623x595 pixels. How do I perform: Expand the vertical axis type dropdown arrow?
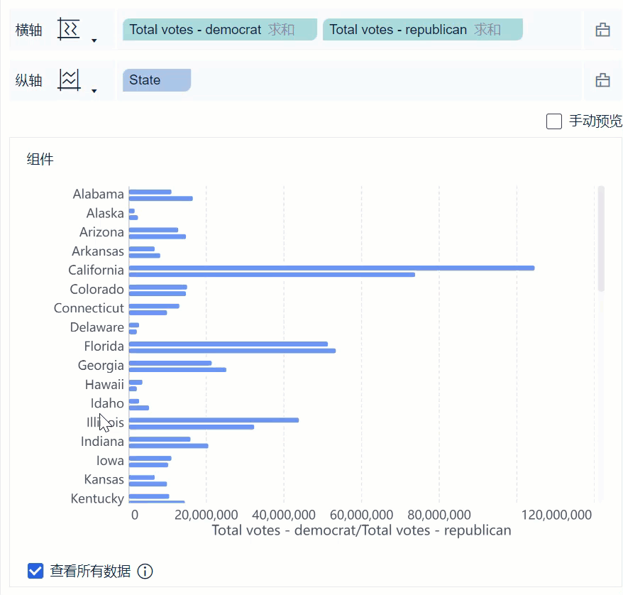click(94, 91)
